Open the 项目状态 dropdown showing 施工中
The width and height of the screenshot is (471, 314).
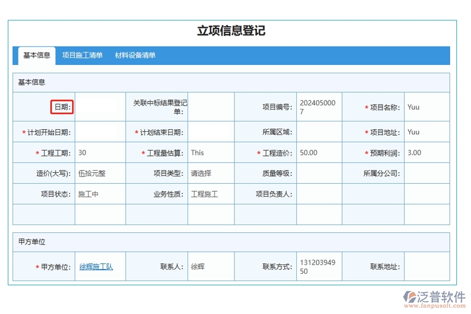[x=100, y=194]
